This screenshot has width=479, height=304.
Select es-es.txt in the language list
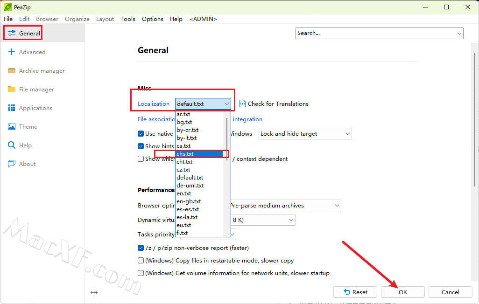pos(199,209)
